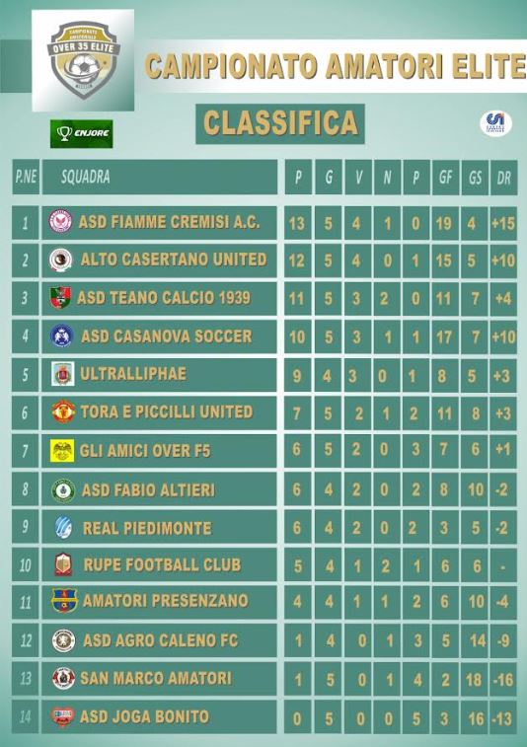The width and height of the screenshot is (527, 747).
Task: Click the ASD Casanova Soccer blue crest
Action: tap(61, 336)
